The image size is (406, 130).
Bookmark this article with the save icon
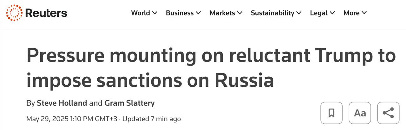click(331, 113)
